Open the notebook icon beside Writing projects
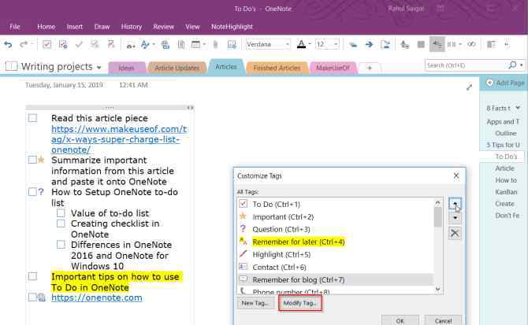This screenshot has width=528, height=325. (12, 66)
